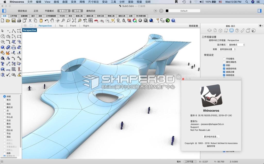This screenshot has width=264, height=164.
Task: Cut selection with the scissors icon
Action: click(30, 21)
